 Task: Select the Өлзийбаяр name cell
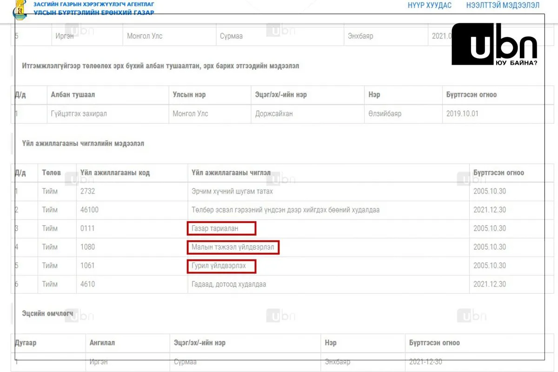tap(384, 113)
